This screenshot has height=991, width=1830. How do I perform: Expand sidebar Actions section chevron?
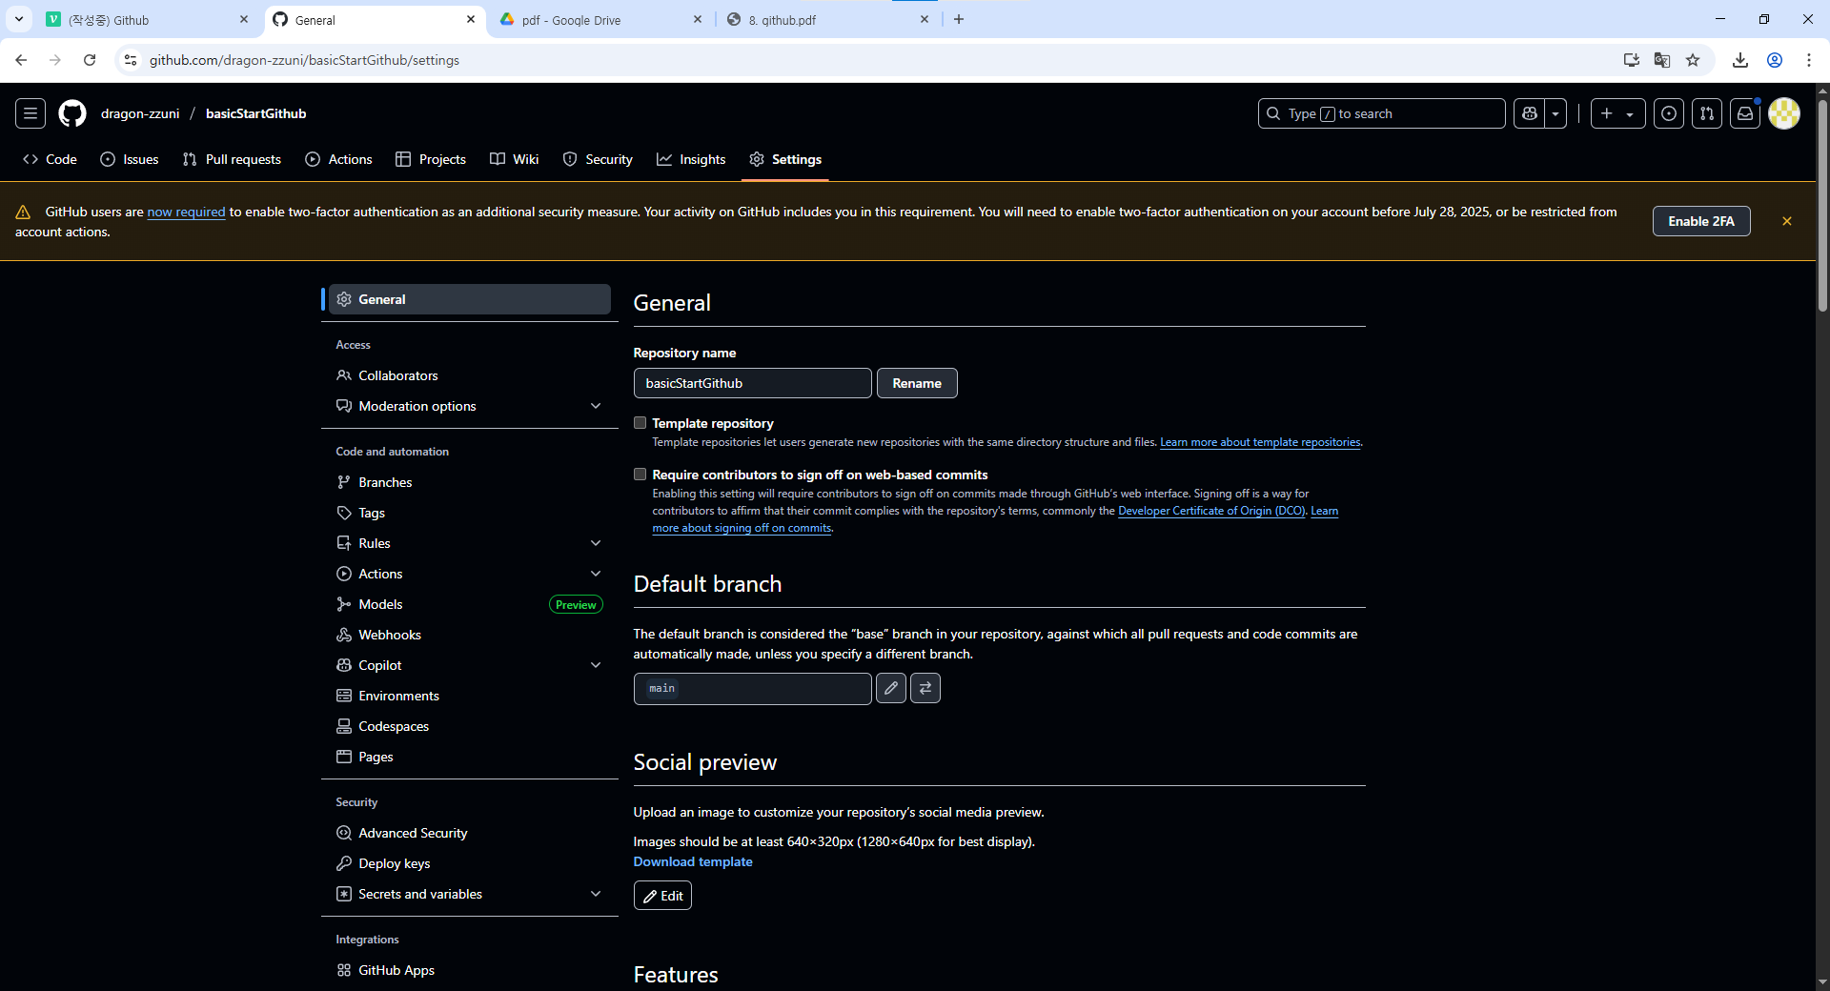[596, 574]
